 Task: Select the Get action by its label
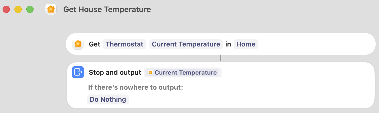[x=94, y=44]
